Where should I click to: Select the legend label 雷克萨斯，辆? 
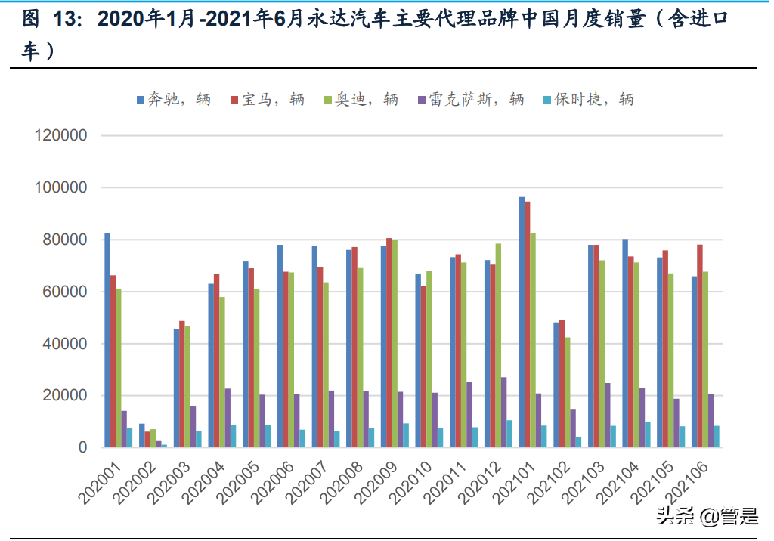point(476,100)
